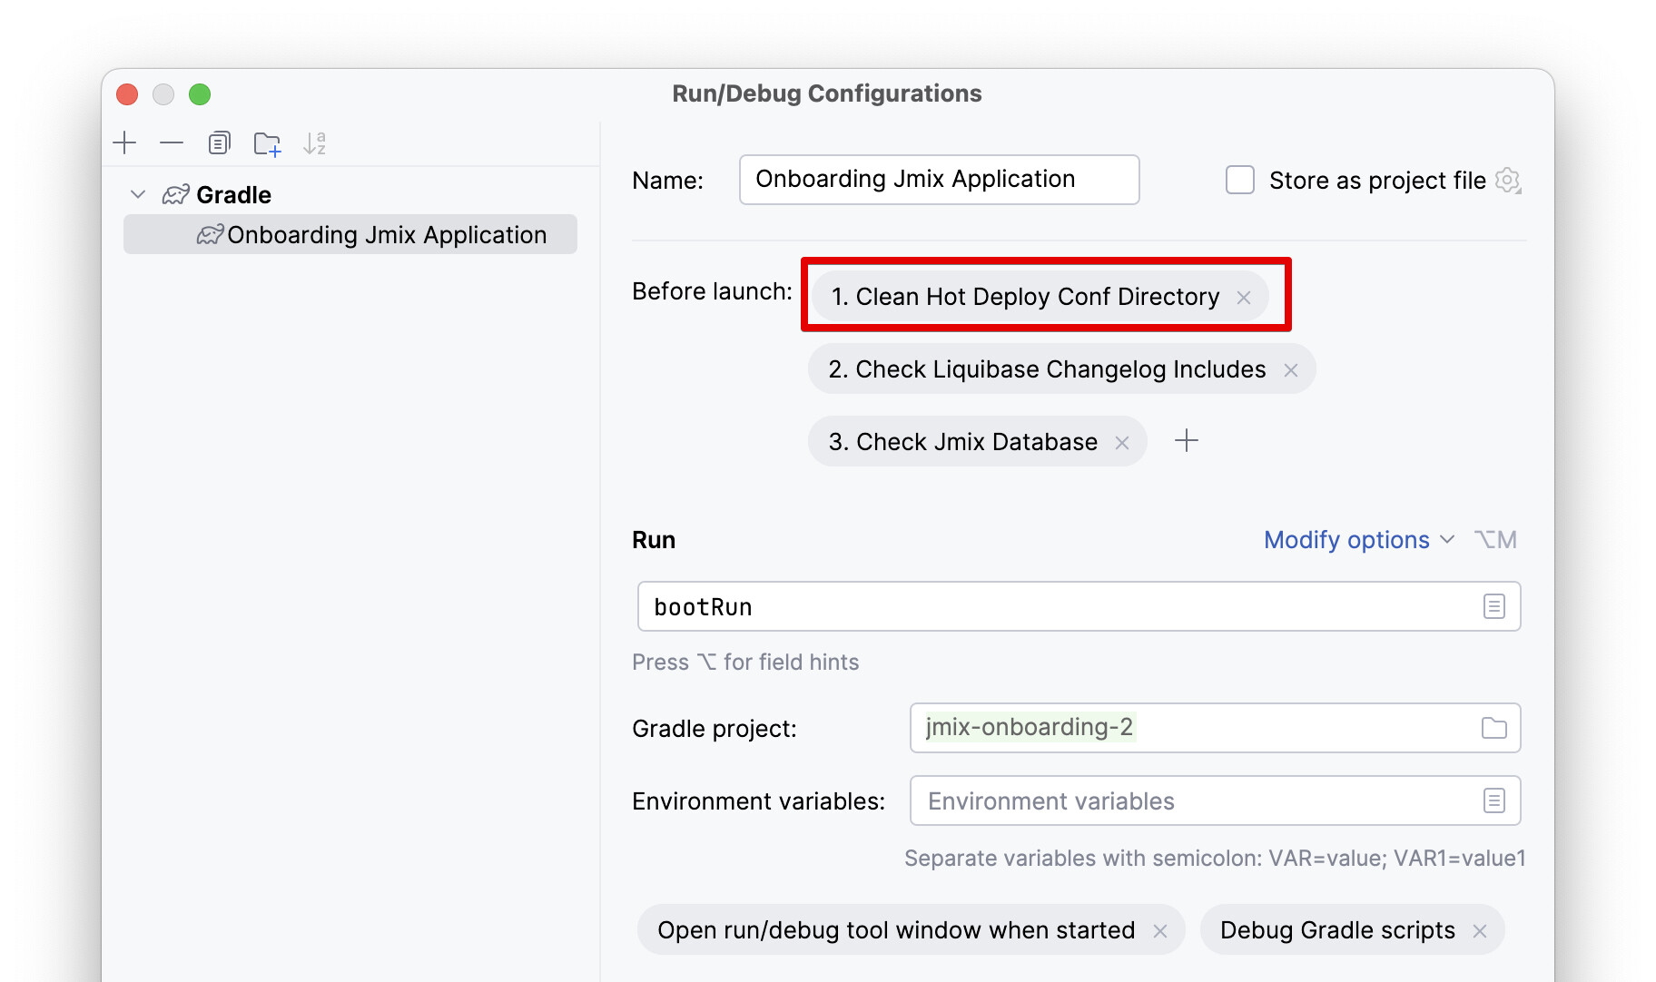Remove Check Jmix Database task
The width and height of the screenshot is (1656, 982).
pyautogui.click(x=1122, y=442)
